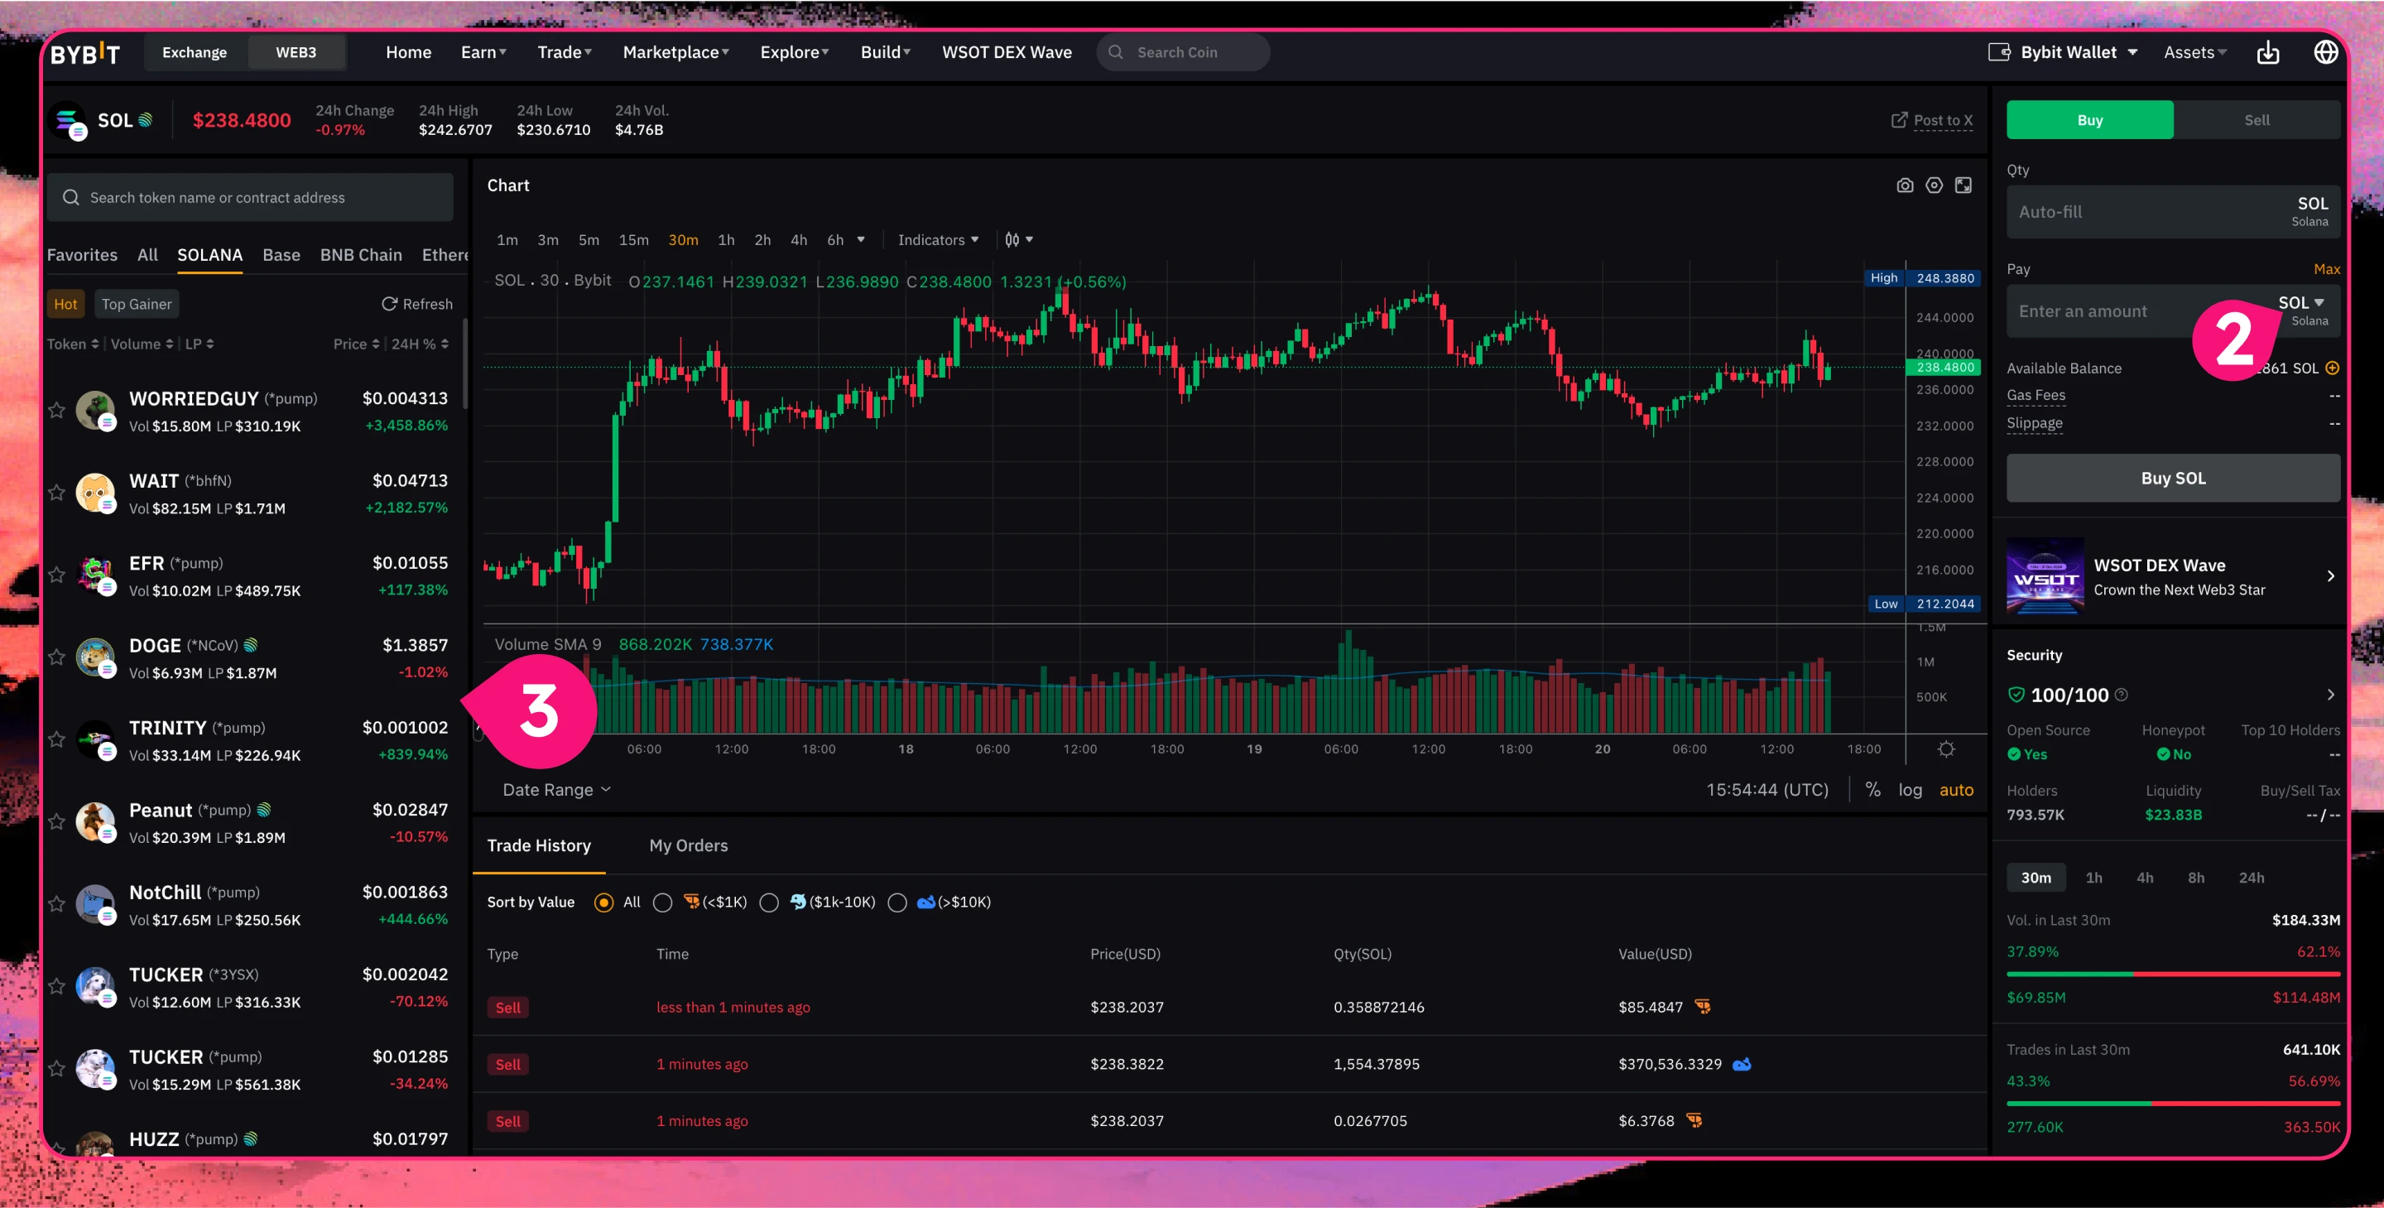Image resolution: width=2384 pixels, height=1208 pixels.
Task: Open WSOT DEX Wave nav link
Action: [1007, 53]
